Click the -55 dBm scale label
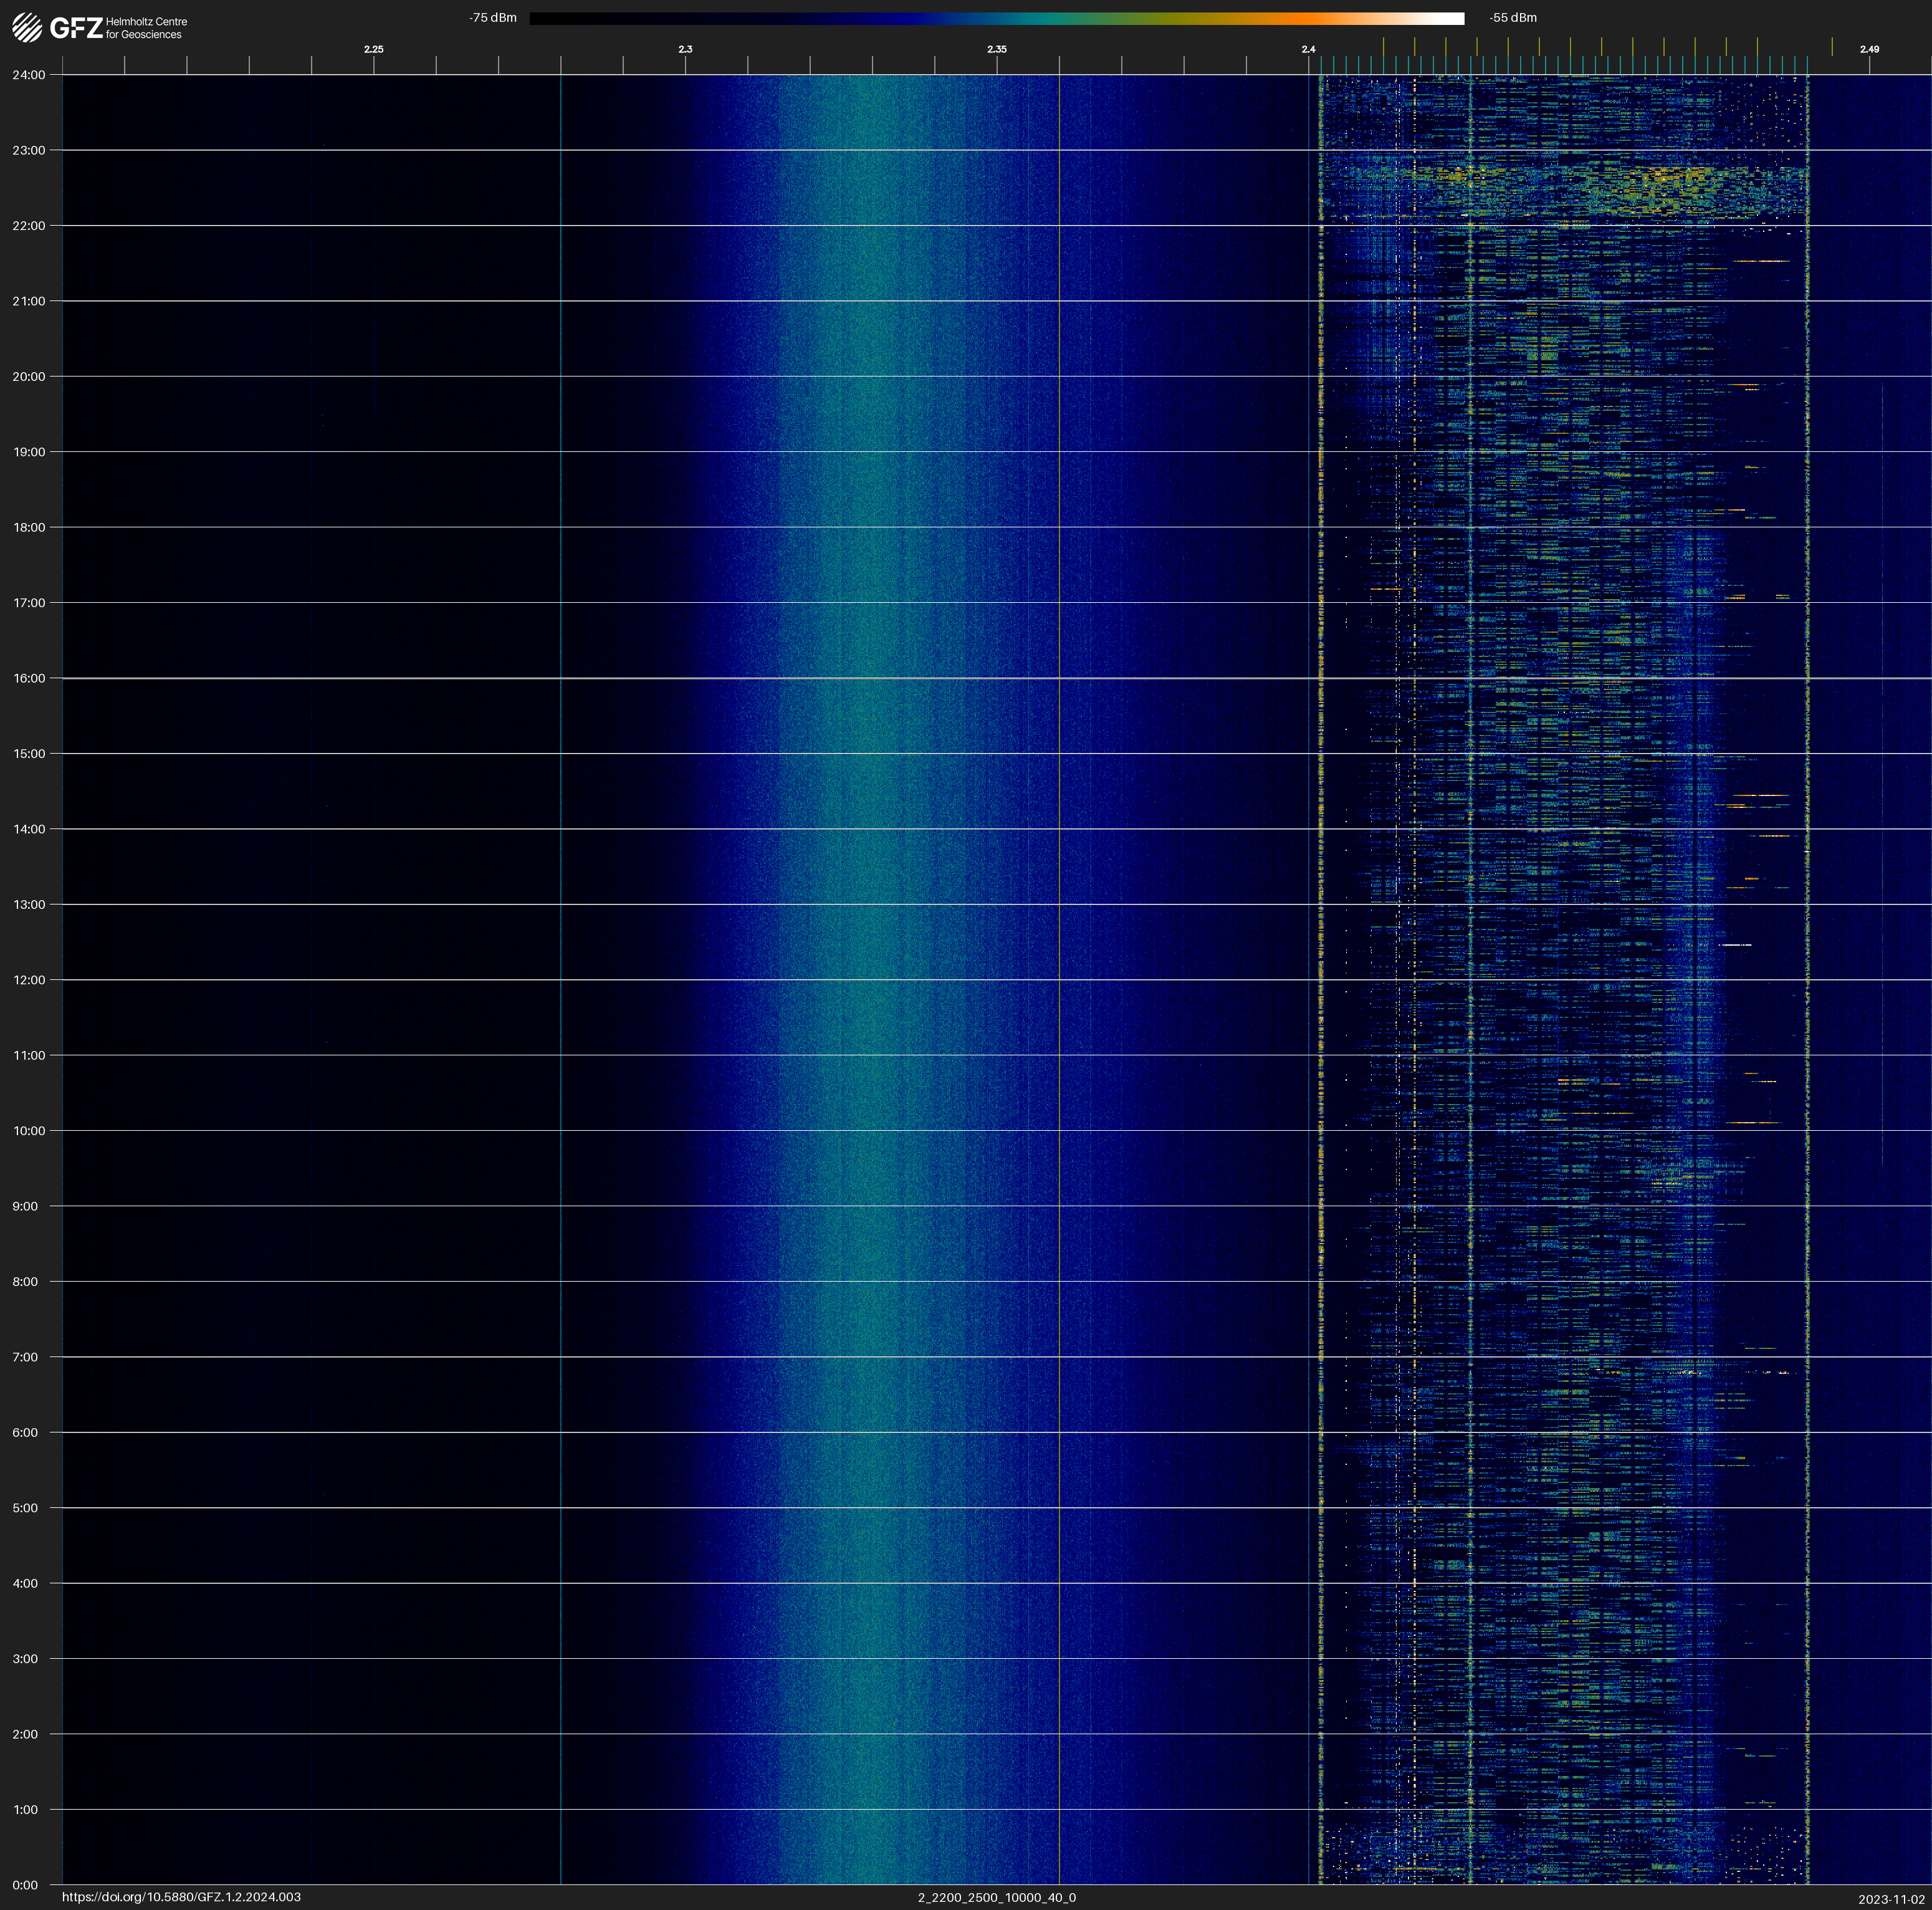 (x=1513, y=18)
